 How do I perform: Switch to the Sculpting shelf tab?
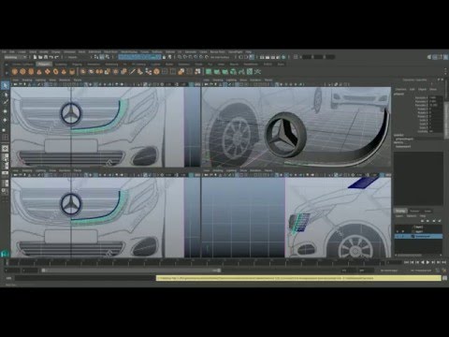(61, 64)
